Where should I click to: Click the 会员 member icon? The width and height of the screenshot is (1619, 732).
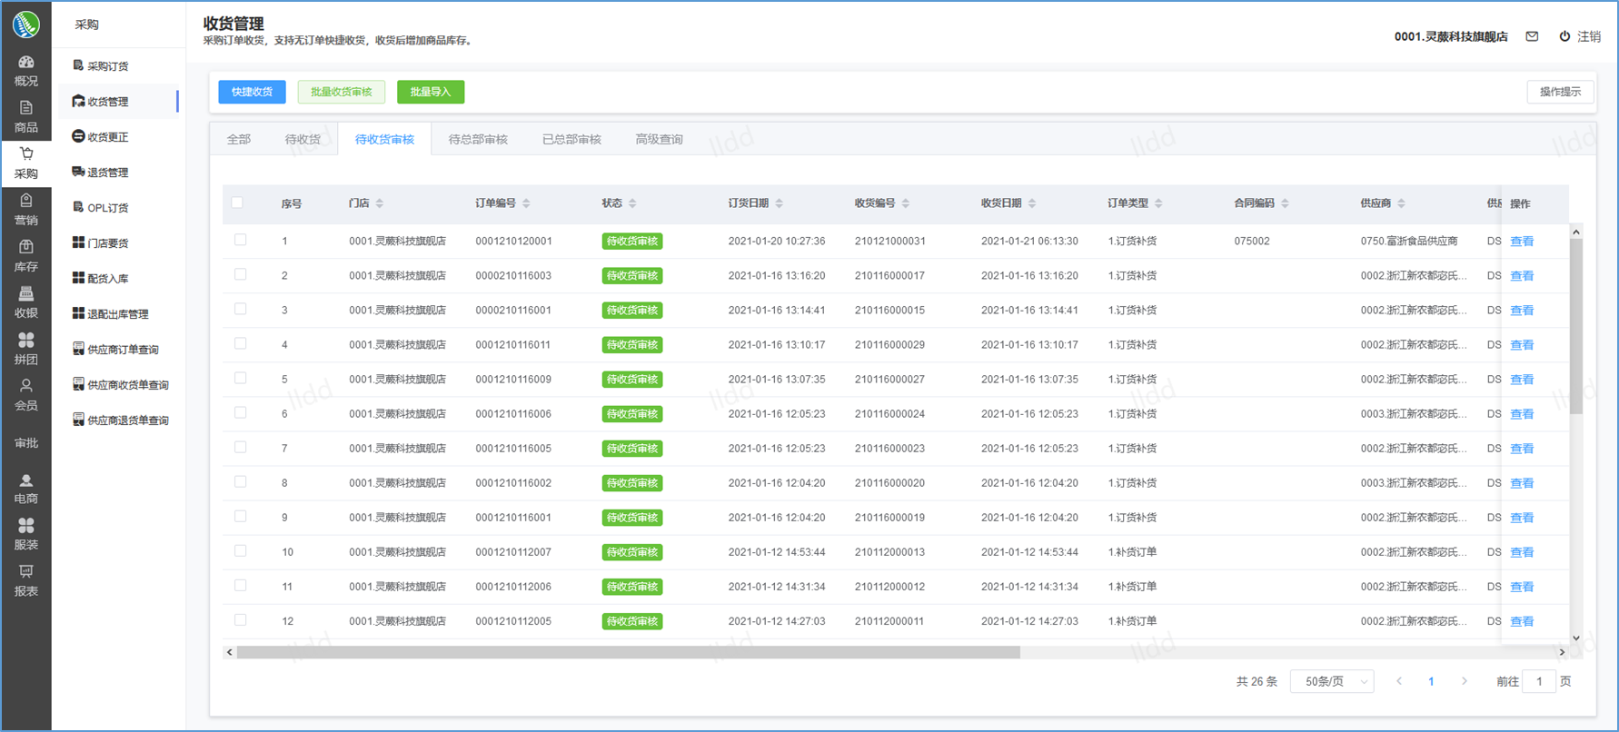[26, 387]
